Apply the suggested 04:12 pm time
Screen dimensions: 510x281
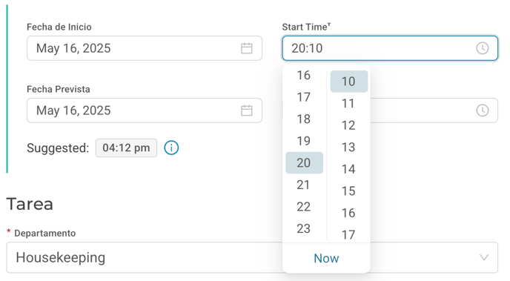tap(126, 148)
